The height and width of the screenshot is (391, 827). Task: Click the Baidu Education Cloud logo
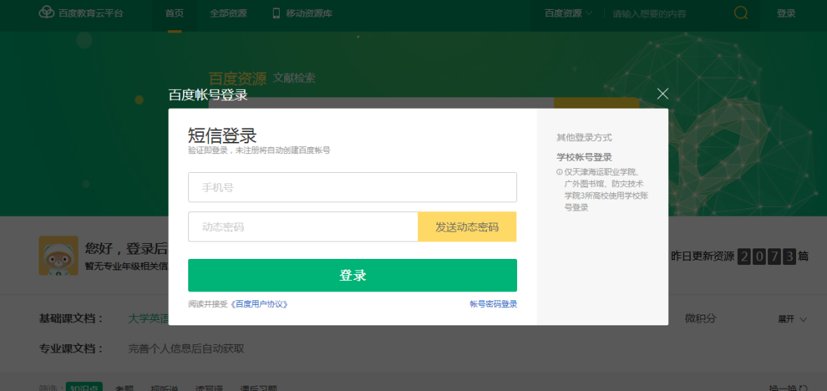81,13
